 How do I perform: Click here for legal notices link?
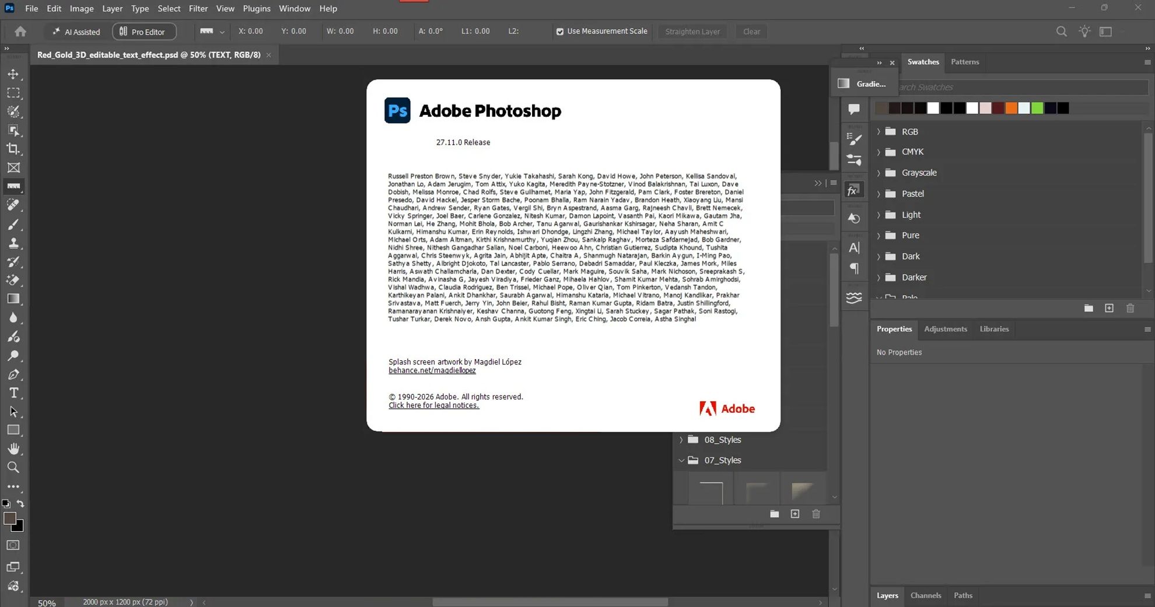pos(434,405)
